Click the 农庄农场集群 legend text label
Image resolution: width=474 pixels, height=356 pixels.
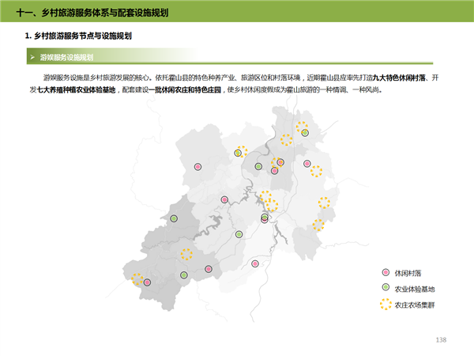point(415,305)
